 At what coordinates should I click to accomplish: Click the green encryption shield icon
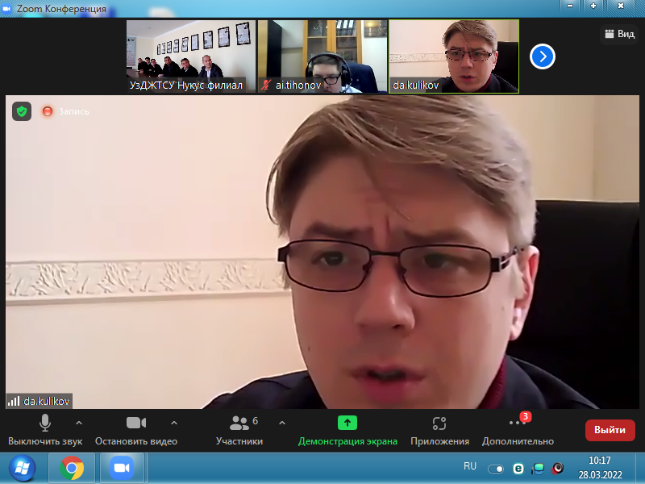22,111
